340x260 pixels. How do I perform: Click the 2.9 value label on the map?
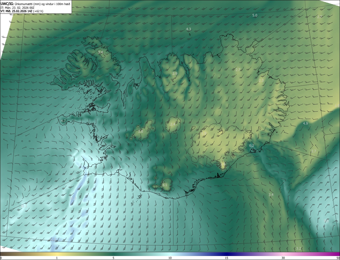[175, 73]
